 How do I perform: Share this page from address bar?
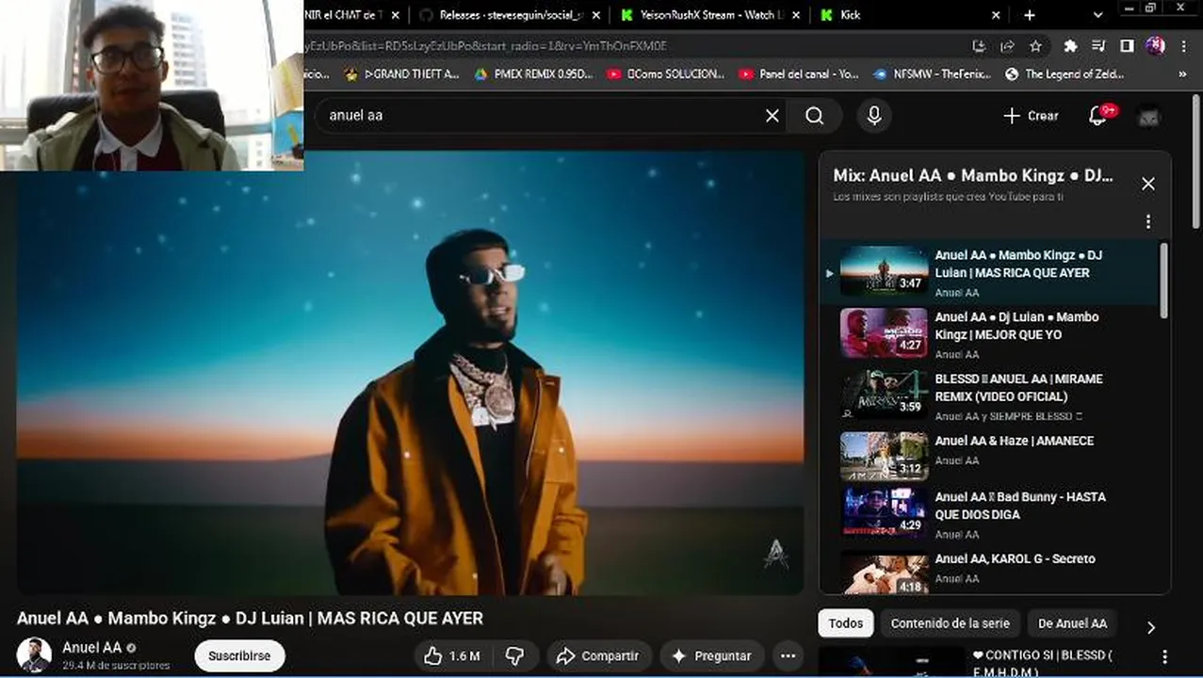pyautogui.click(x=1007, y=46)
